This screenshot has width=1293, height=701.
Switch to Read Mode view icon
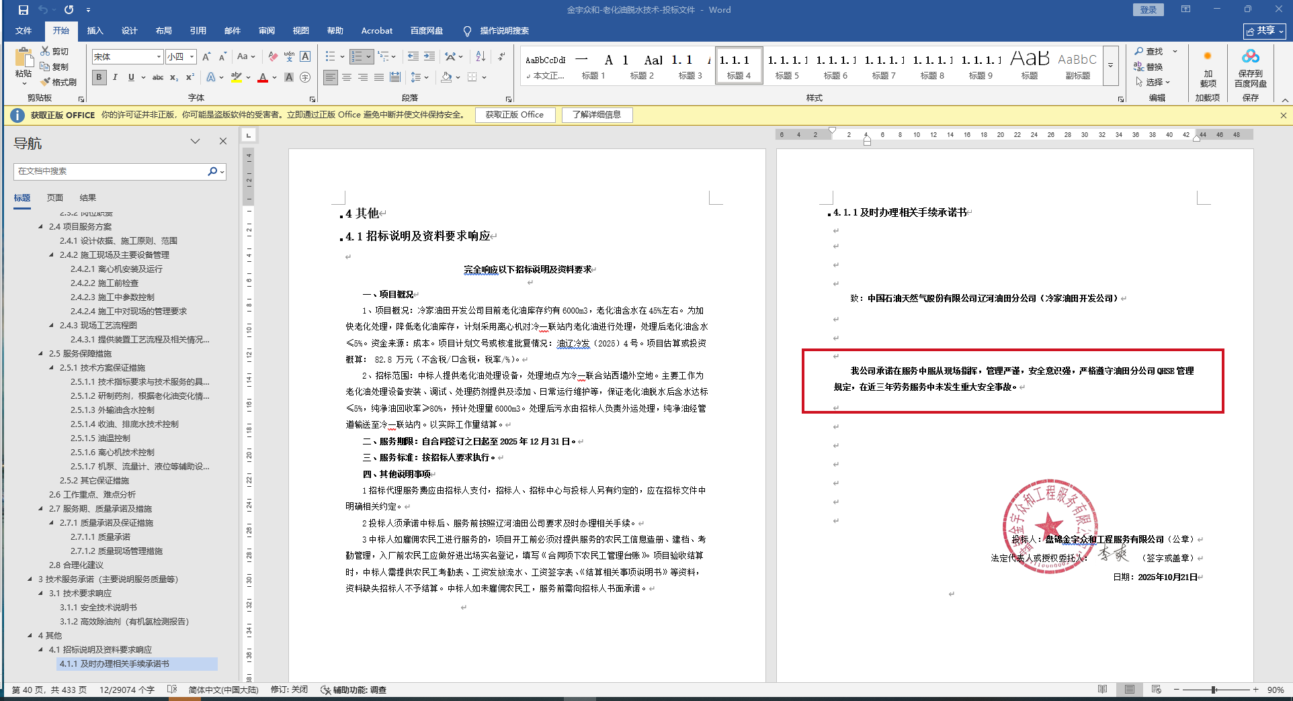1102,690
